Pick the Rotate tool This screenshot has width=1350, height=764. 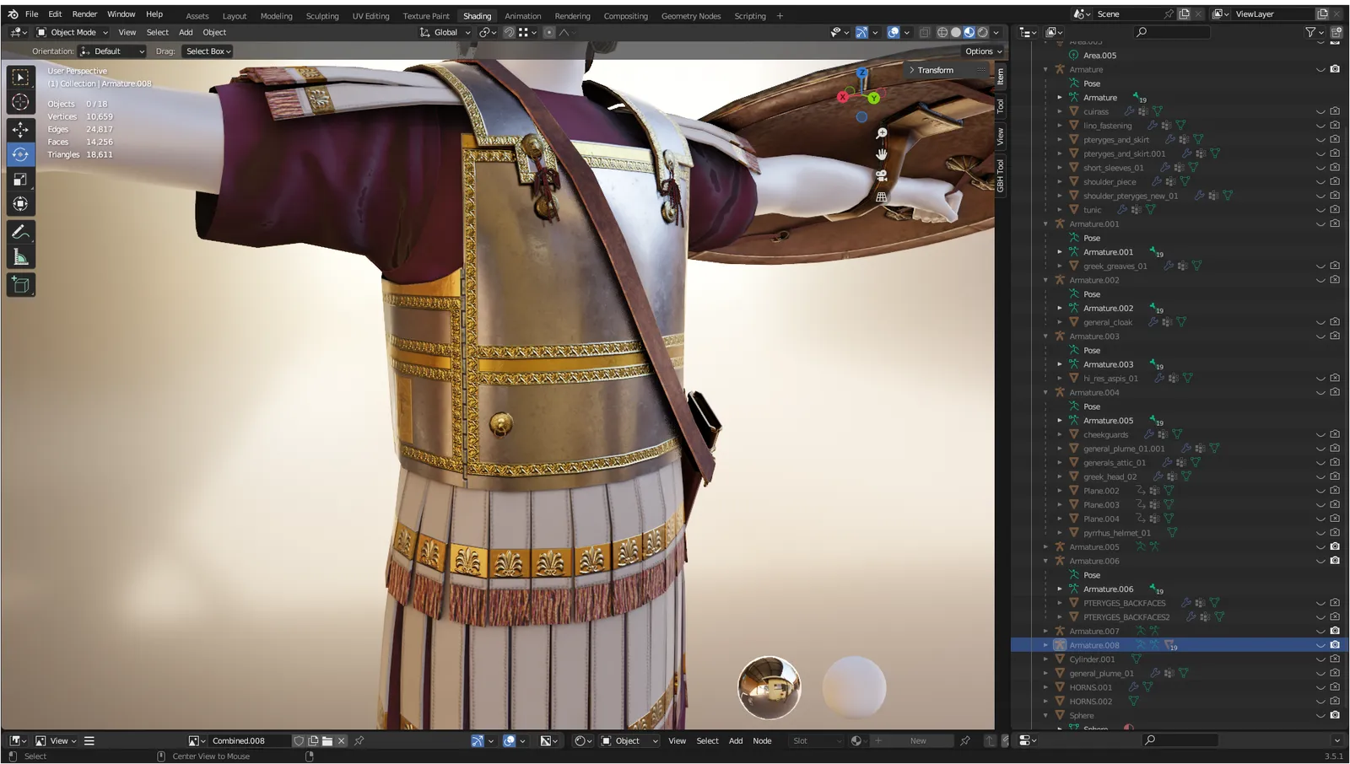[x=20, y=154]
